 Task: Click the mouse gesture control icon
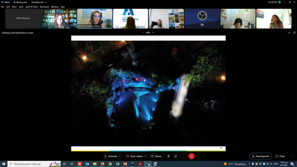tap(169, 156)
